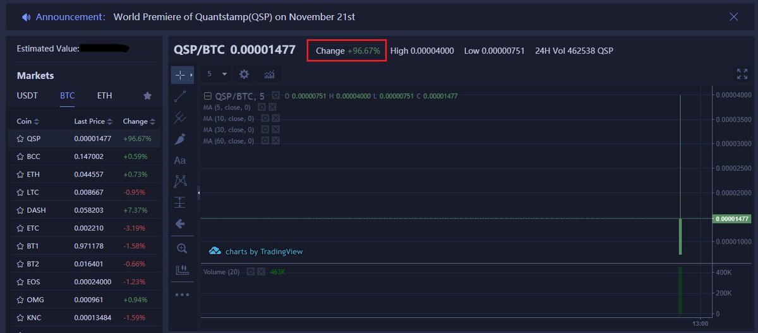Open the favorites star tab
This screenshot has width=758, height=333.
147,96
